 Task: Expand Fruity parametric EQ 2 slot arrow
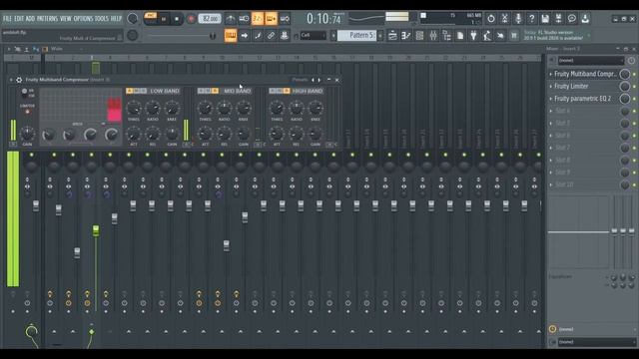(x=551, y=99)
